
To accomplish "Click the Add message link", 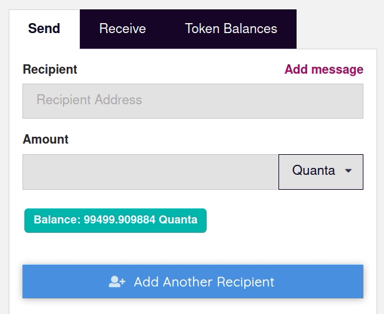I will [x=324, y=69].
